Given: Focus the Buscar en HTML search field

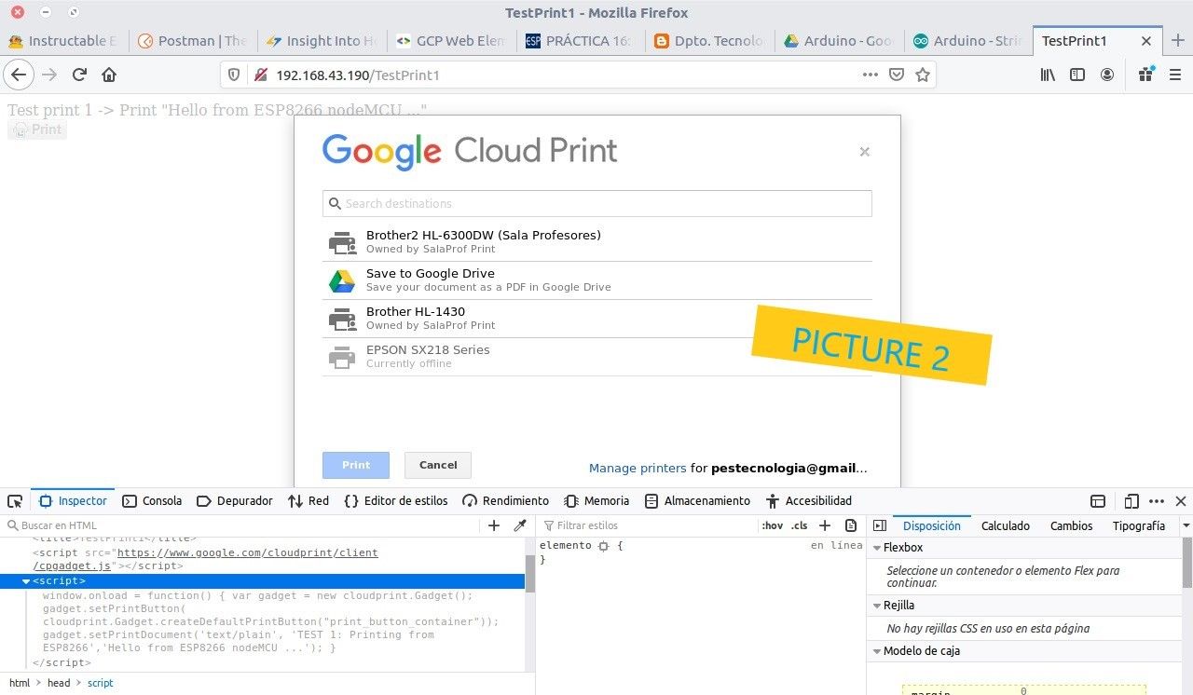Looking at the screenshot, I should (242, 525).
